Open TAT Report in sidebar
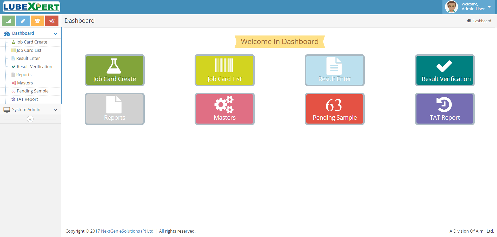This screenshot has height=237, width=497. pos(27,99)
